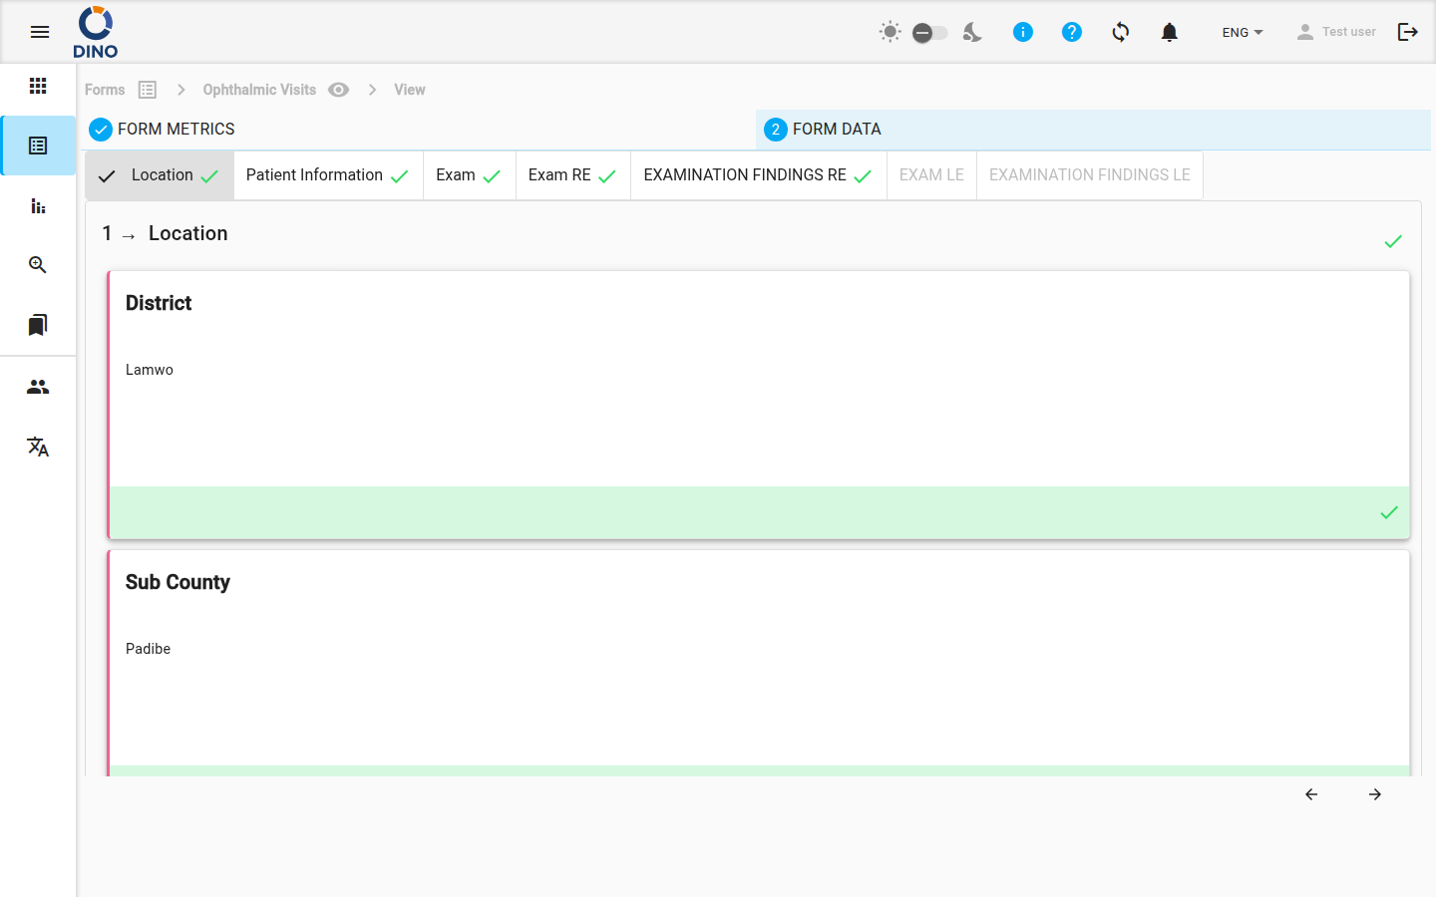The width and height of the screenshot is (1436, 897).
Task: Go to Ophthalmic Visits breadcrumb
Action: coord(259,90)
